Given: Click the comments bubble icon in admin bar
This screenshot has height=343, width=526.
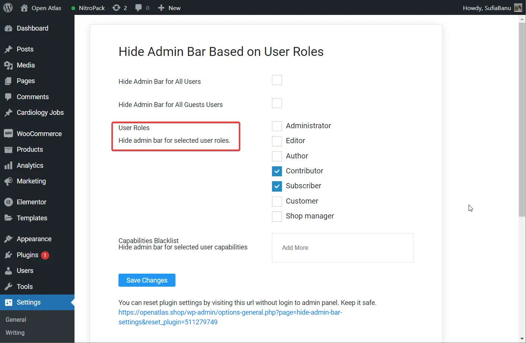Looking at the screenshot, I should click(139, 8).
